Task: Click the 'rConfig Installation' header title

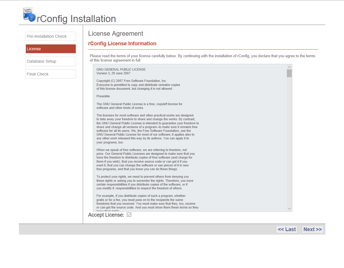Action: click(x=76, y=19)
